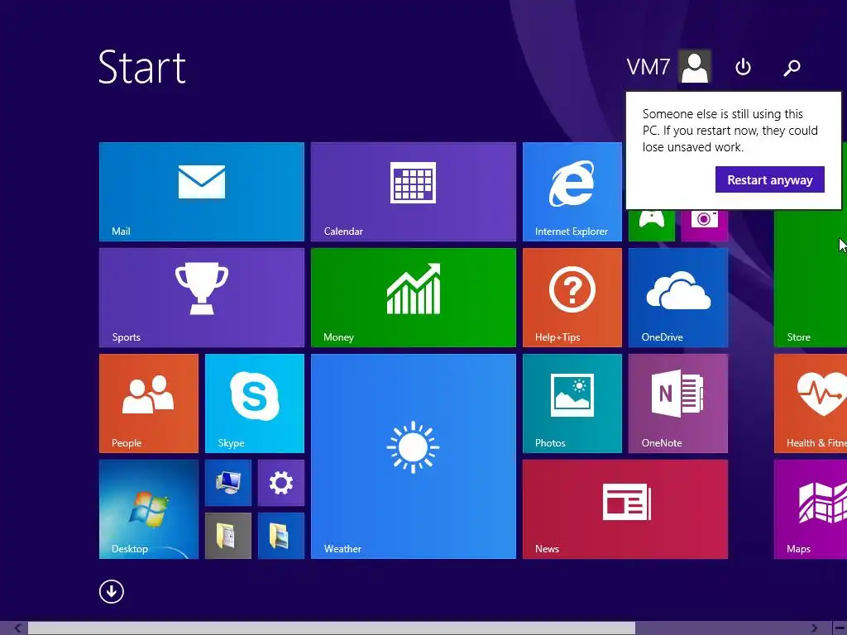Open the OneDrive tile

678,298
